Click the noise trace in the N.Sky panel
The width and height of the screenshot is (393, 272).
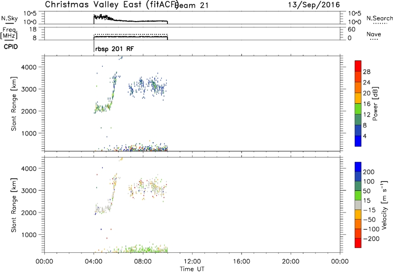130,20
